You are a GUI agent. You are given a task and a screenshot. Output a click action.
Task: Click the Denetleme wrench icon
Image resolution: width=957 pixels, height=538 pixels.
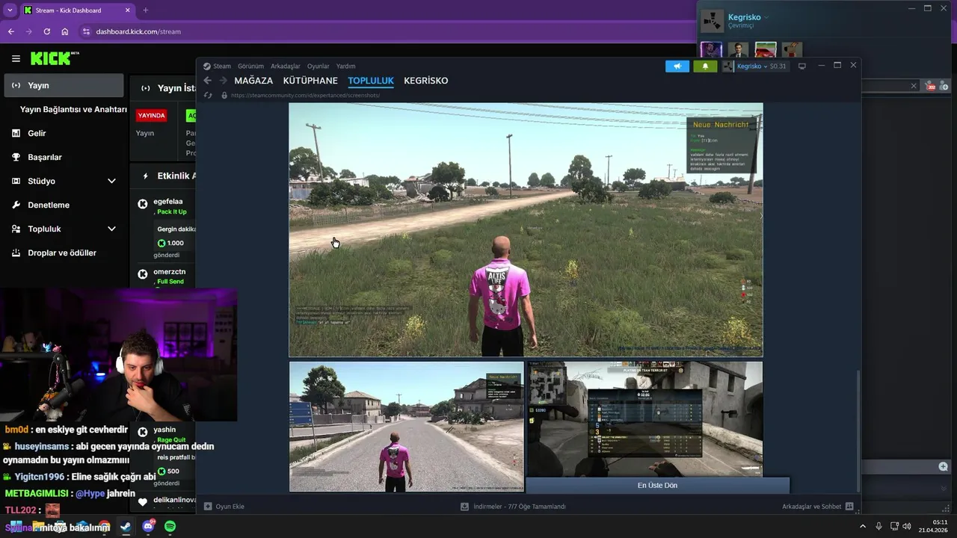(16, 205)
